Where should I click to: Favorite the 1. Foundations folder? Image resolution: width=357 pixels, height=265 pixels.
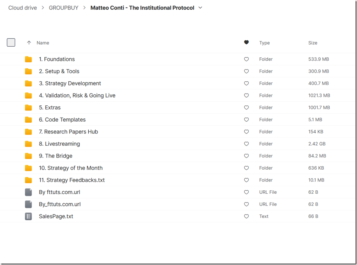(246, 59)
